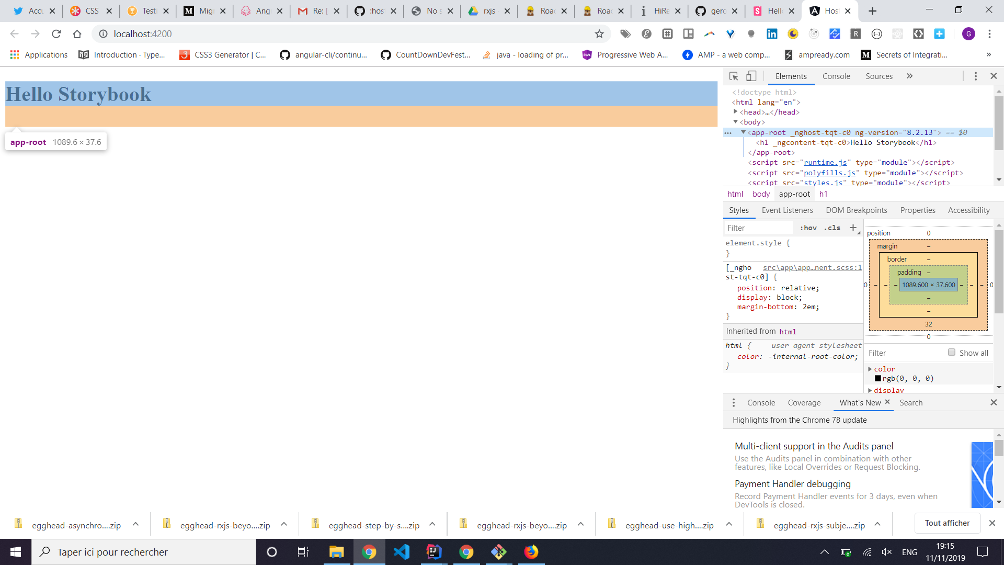Bookmark this page with star icon
Viewport: 1004px width, 565px height.
599,34
